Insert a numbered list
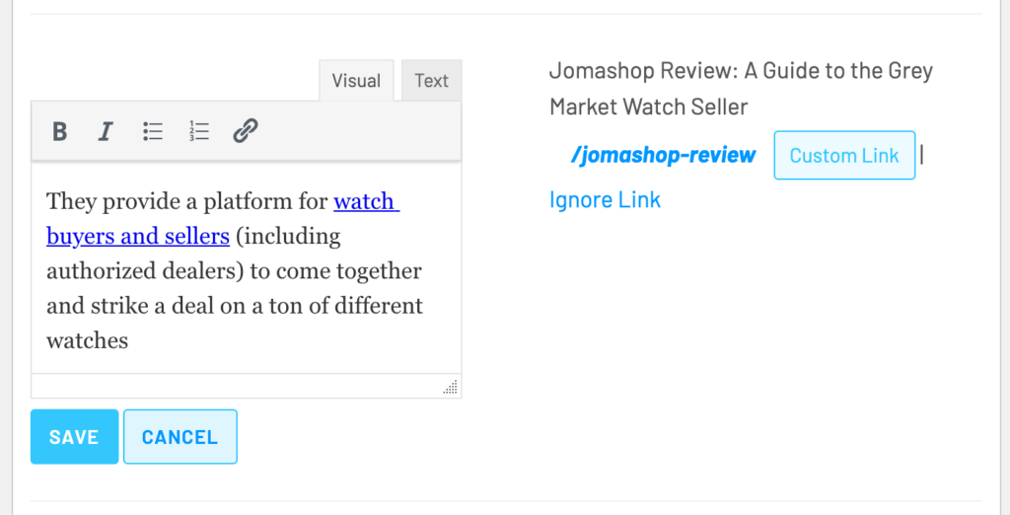The image size is (1010, 515). tap(199, 131)
